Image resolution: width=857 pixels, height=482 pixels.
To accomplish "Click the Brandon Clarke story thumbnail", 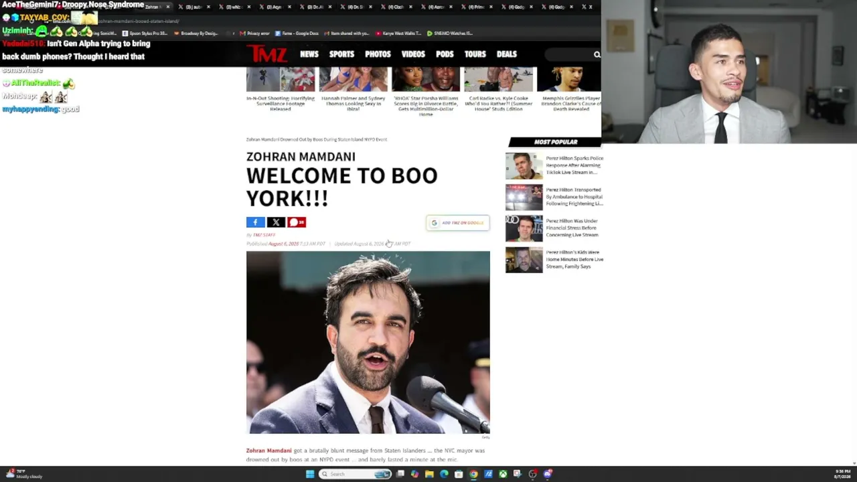I will (x=569, y=79).
